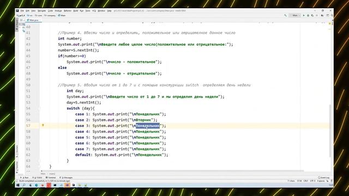Click the CRLF line separator status entry

pyautogui.click(x=306, y=181)
